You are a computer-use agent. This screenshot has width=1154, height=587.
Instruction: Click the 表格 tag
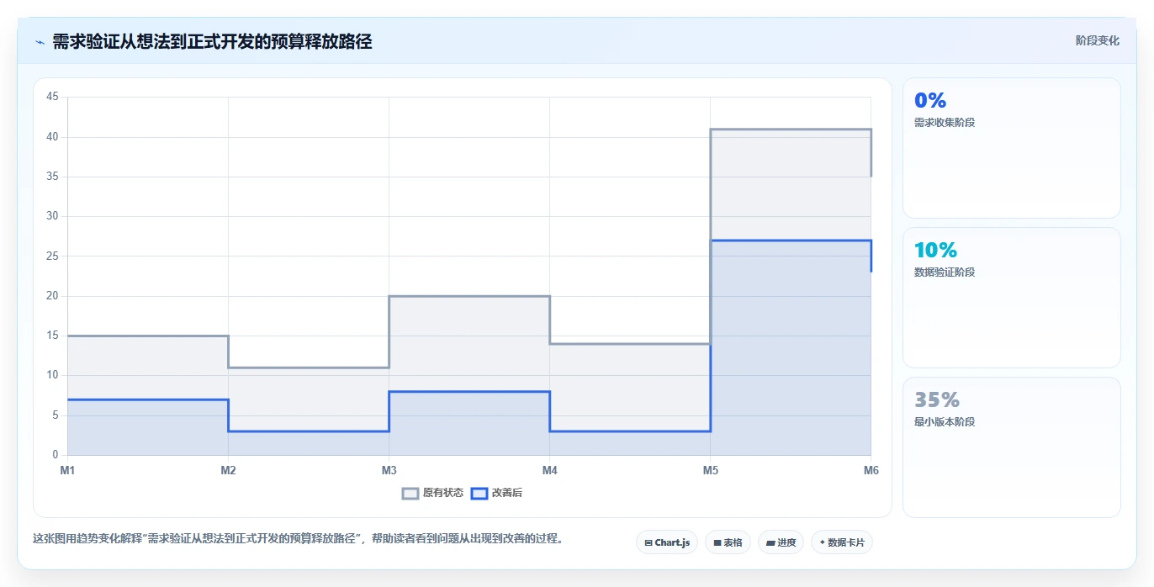(x=728, y=542)
